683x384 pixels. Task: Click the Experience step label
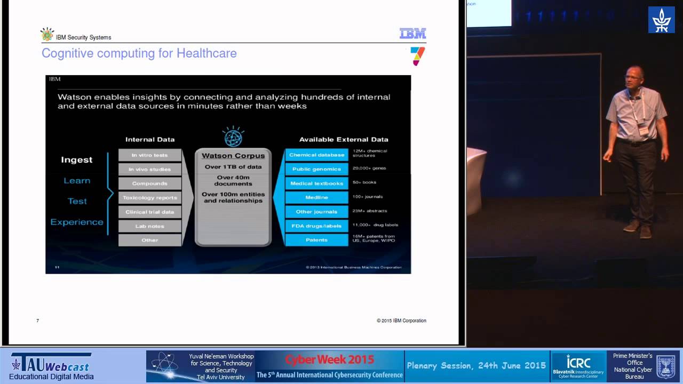[x=77, y=222]
